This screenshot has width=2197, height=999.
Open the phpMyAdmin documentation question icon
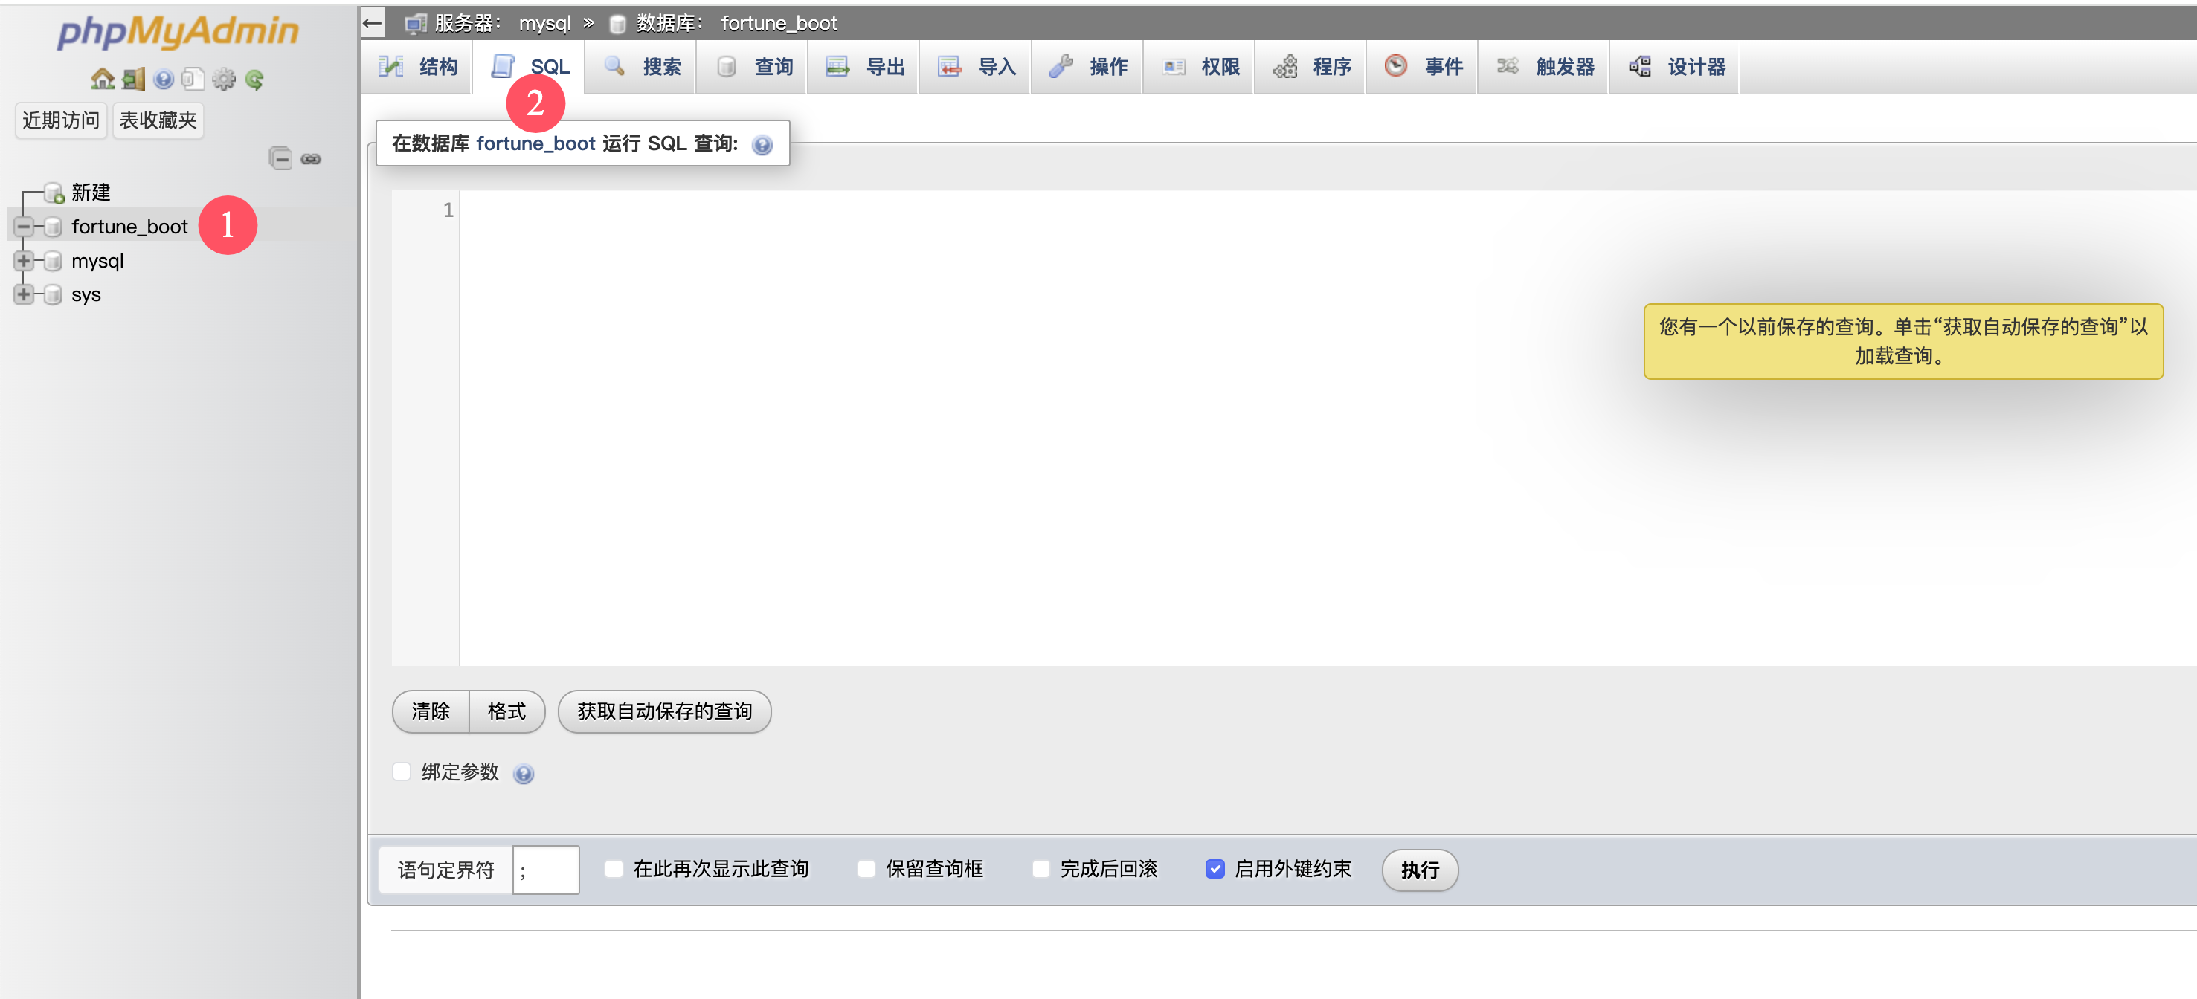coord(163,80)
